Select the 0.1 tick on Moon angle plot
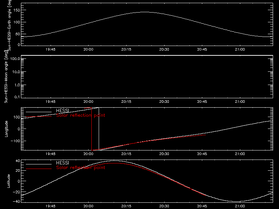 point(17,97)
